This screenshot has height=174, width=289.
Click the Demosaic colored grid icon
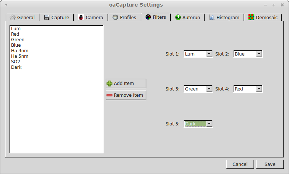251,18
